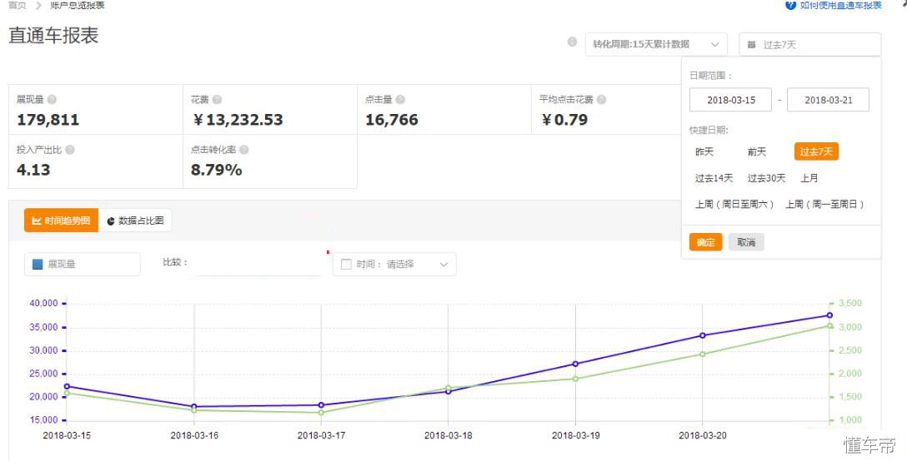Click the blue data point at 2018-03-19
The image size is (907, 461).
point(575,364)
